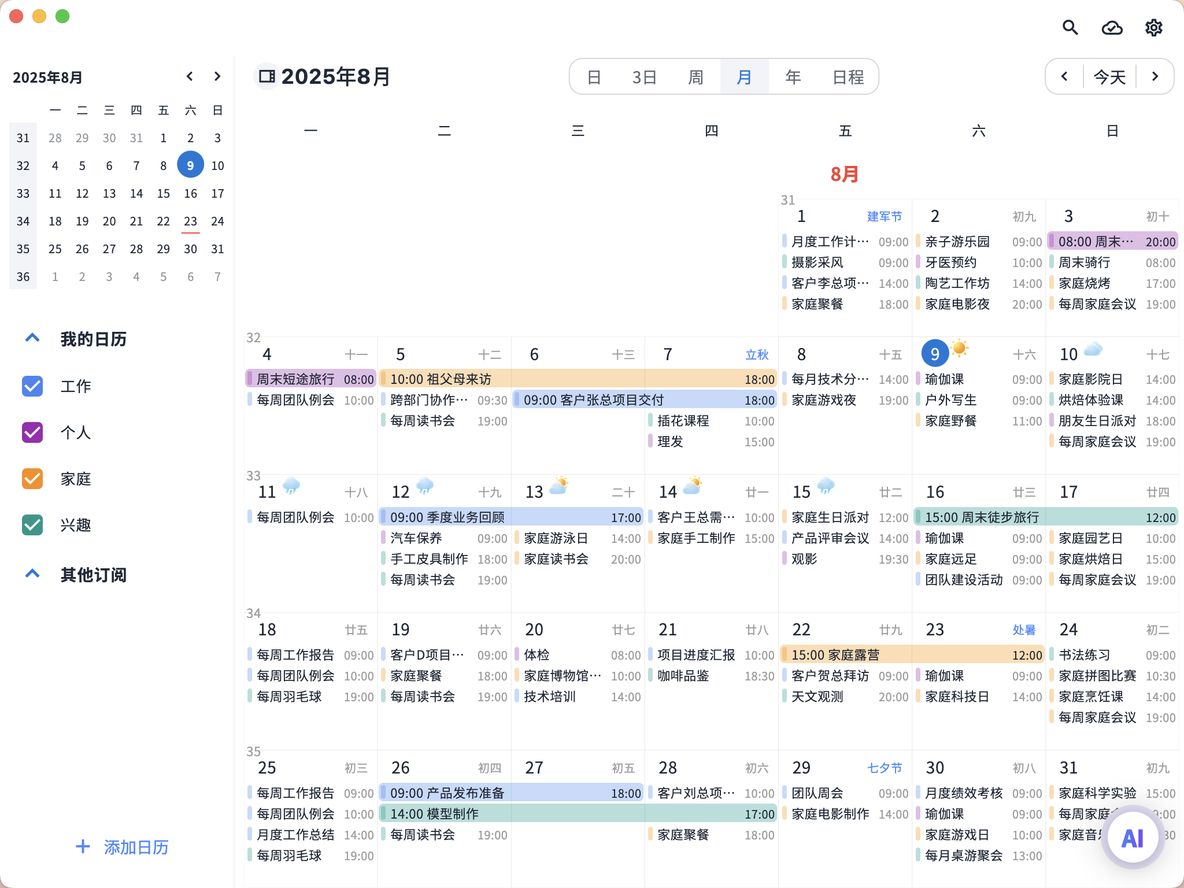1184x888 pixels.
Task: Click the 今天 button
Action: (x=1109, y=76)
